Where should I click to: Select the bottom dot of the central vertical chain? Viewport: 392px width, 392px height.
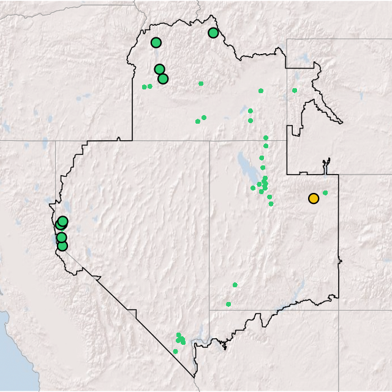[x=271, y=204]
